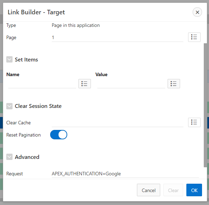Click the Clear Cache input field
The height and width of the screenshot is (205, 209).
click(x=117, y=123)
